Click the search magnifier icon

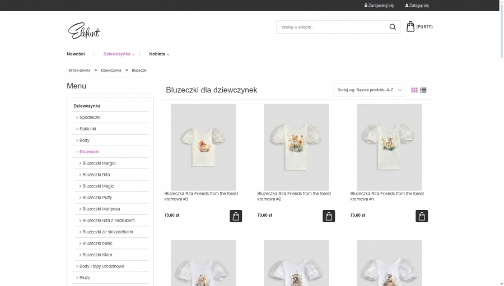(393, 27)
